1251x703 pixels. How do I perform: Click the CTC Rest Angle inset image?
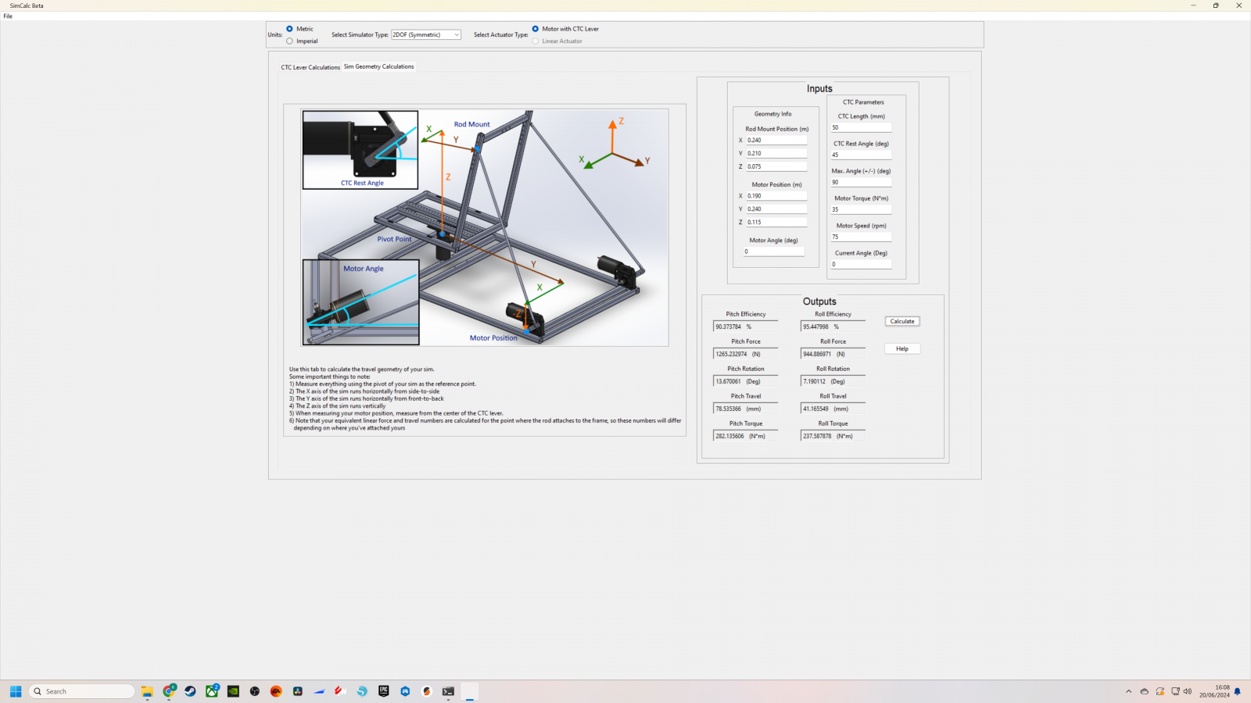point(360,150)
